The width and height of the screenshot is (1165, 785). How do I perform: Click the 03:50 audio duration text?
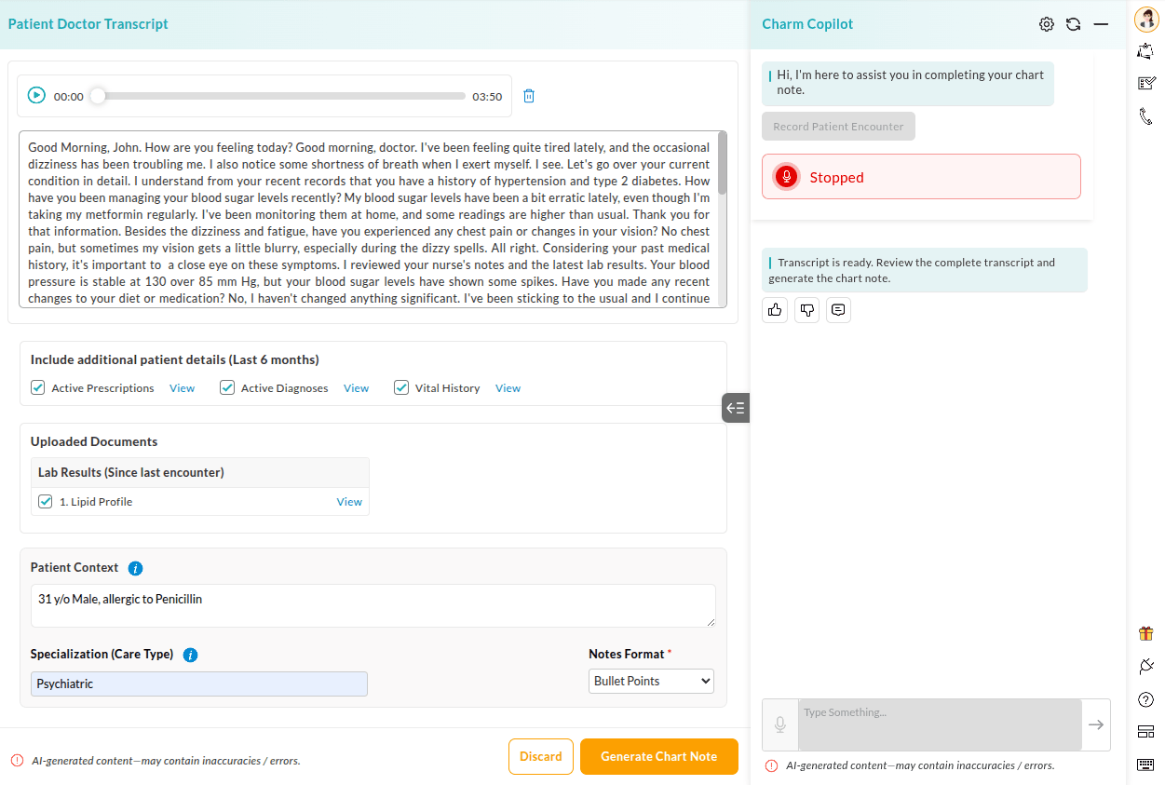pos(487,97)
